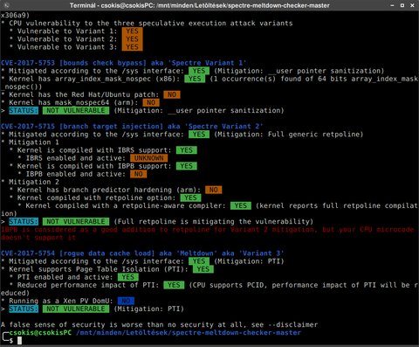Click NOT VULNERABLE badge for Full retpoline status
The image size is (419, 347).
76,221
